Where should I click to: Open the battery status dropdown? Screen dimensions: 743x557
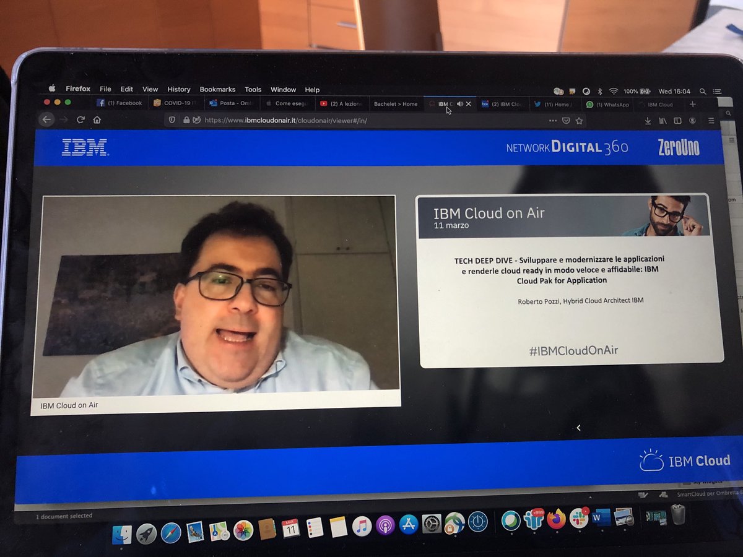click(645, 91)
